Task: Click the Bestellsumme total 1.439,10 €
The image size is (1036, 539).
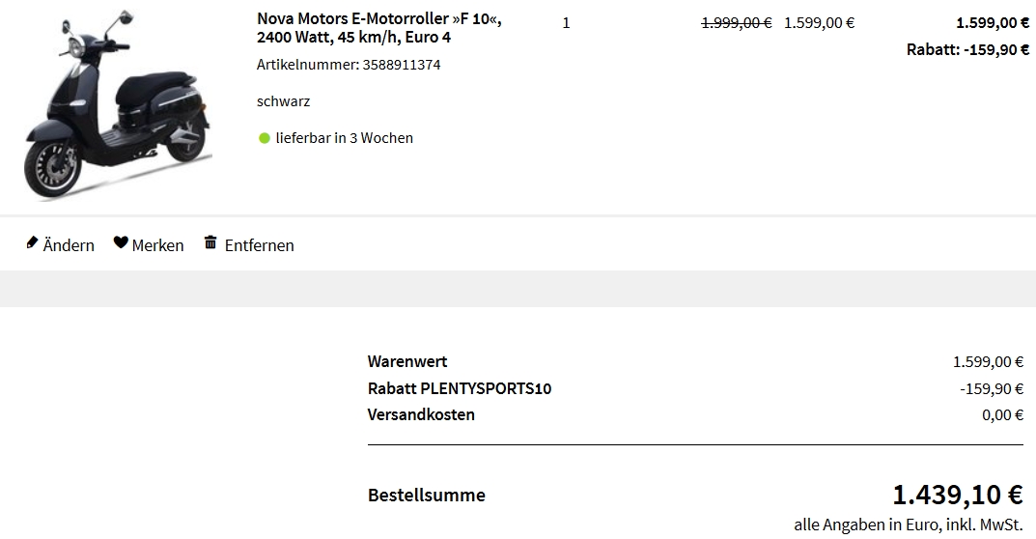Action: click(x=957, y=496)
